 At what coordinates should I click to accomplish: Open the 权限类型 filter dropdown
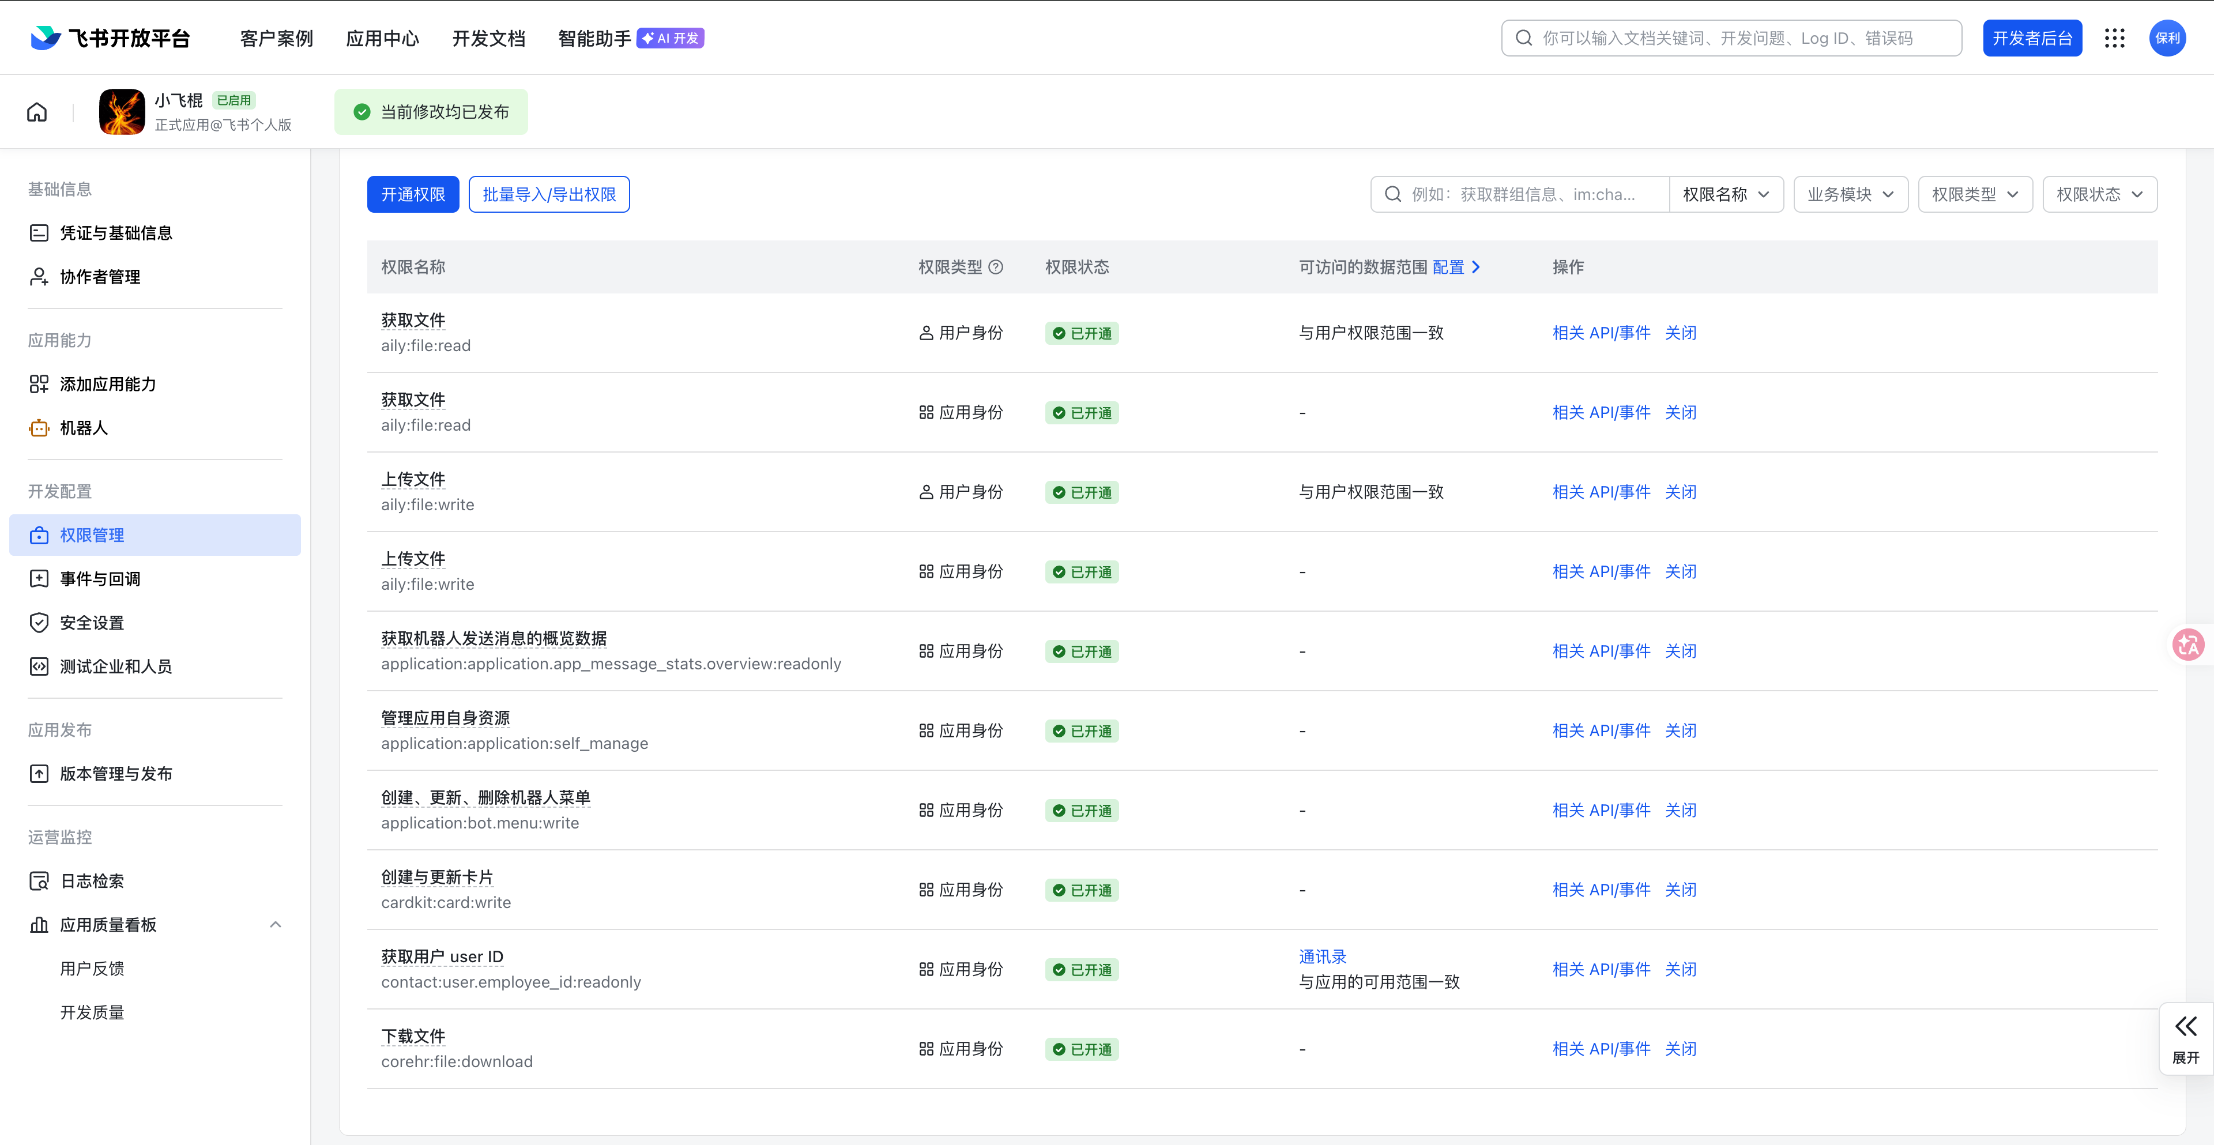pos(1975,194)
